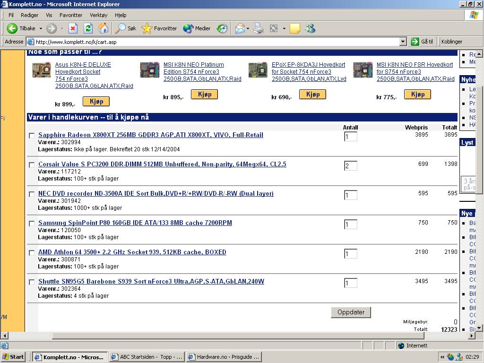Click the Start button on the taskbar

coord(13,357)
